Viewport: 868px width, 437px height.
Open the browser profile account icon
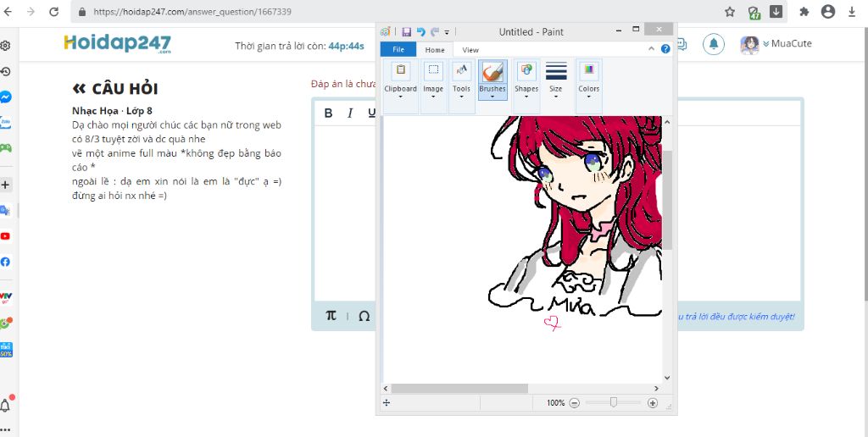point(828,12)
